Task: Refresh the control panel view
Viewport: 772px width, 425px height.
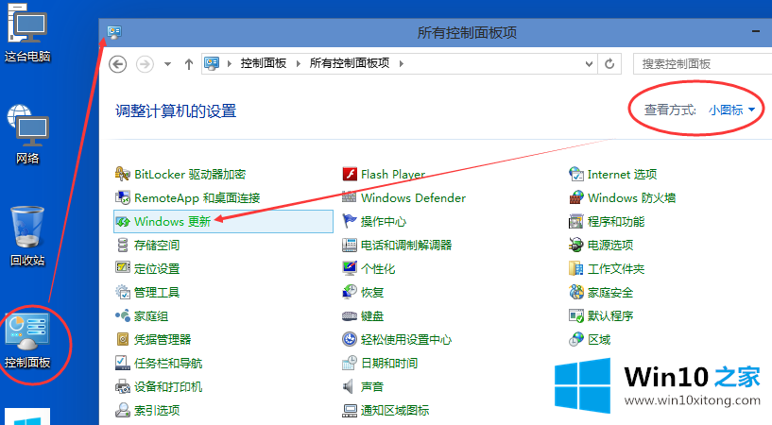Action: coord(609,64)
